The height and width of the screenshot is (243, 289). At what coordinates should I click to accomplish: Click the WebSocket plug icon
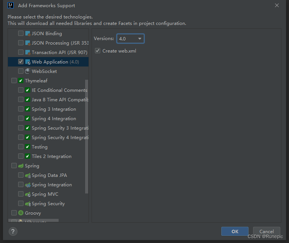pyautogui.click(x=28, y=71)
